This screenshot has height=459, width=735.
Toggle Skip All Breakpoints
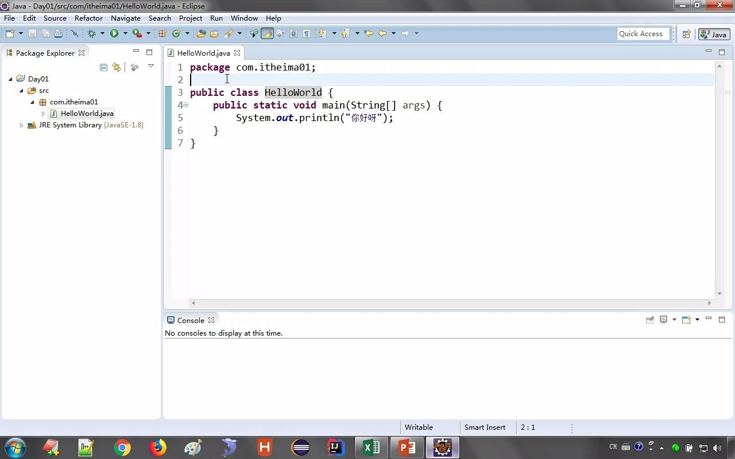[75, 34]
